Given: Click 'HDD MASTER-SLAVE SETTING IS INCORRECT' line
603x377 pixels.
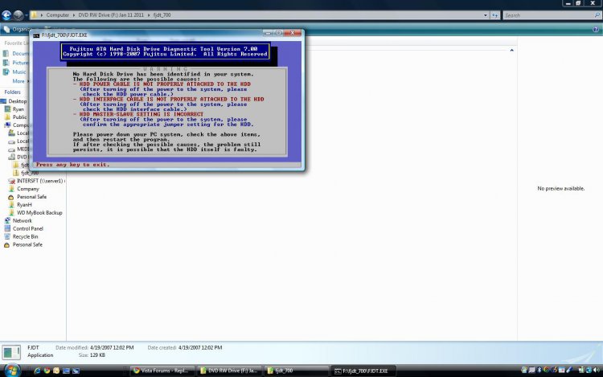Looking at the screenshot, I should (x=138, y=114).
